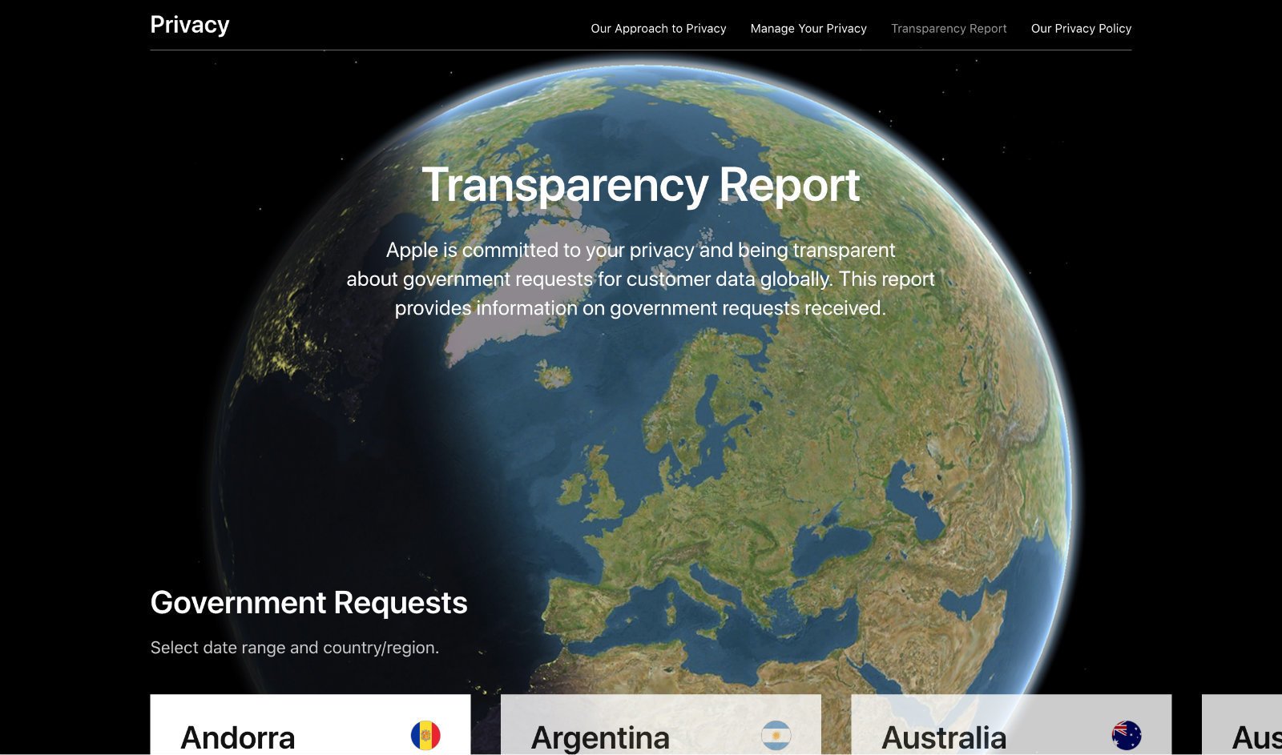Select Transparency Report in the navigation bar
The height and width of the screenshot is (755, 1282).
(x=949, y=29)
